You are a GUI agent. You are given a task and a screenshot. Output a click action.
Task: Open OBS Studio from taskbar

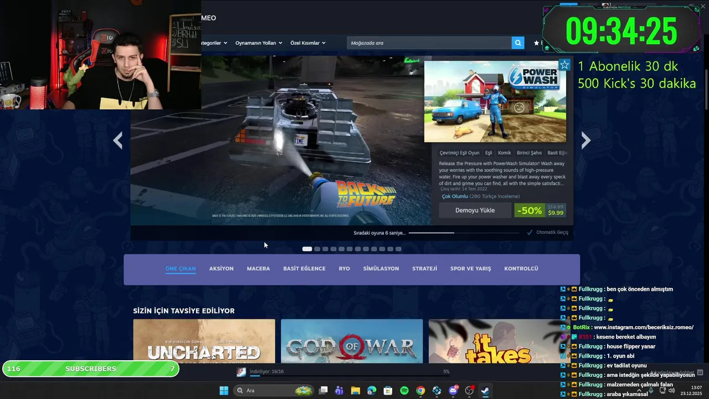point(470,391)
